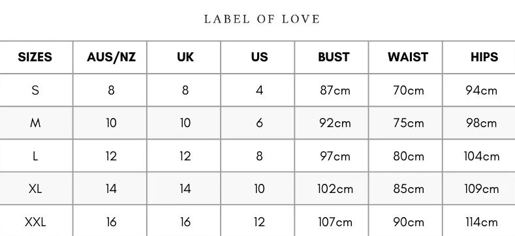
Task: Click the L size row label
Action: click(35, 156)
